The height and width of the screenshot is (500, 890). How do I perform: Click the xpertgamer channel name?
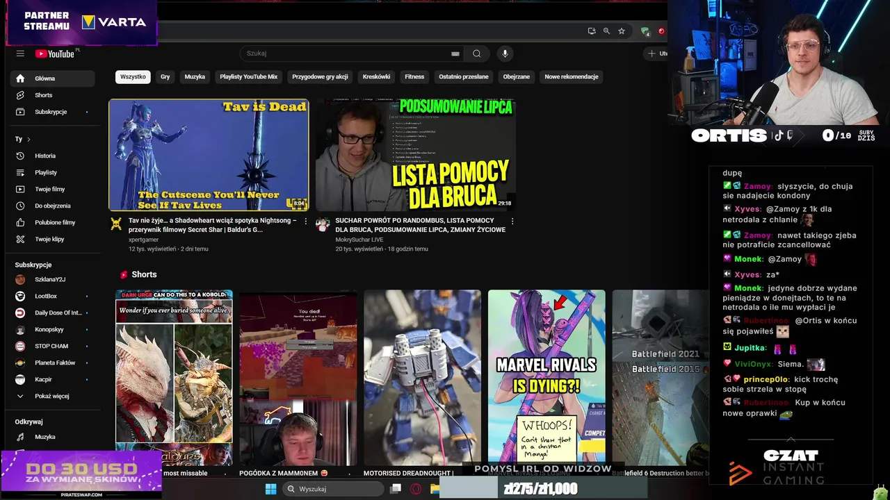tap(143, 240)
